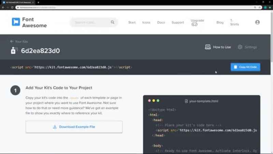
Task: Click the browser reload icon
Action: [12, 8]
